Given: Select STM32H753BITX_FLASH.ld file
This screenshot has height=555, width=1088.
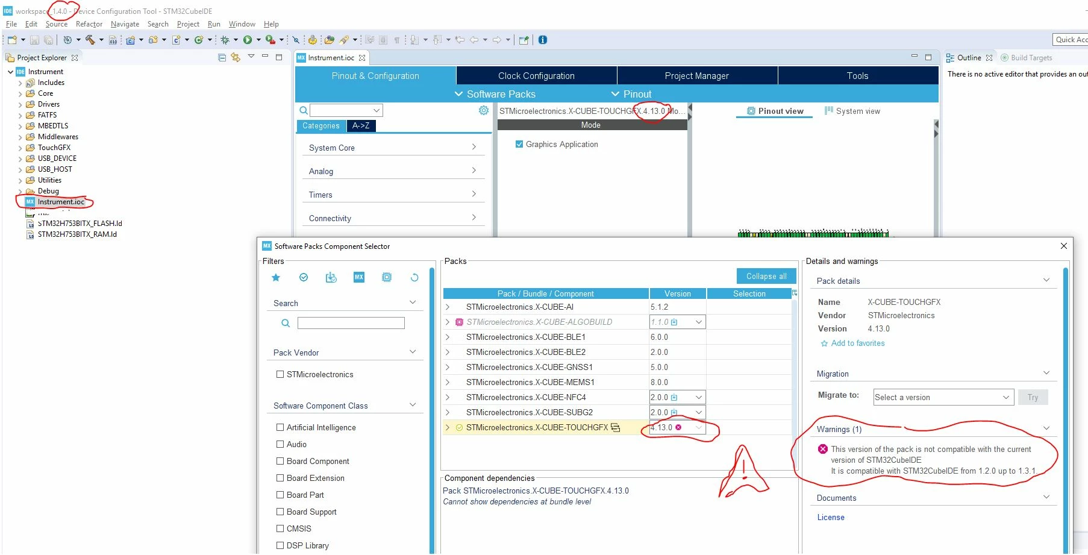Looking at the screenshot, I should pos(80,224).
